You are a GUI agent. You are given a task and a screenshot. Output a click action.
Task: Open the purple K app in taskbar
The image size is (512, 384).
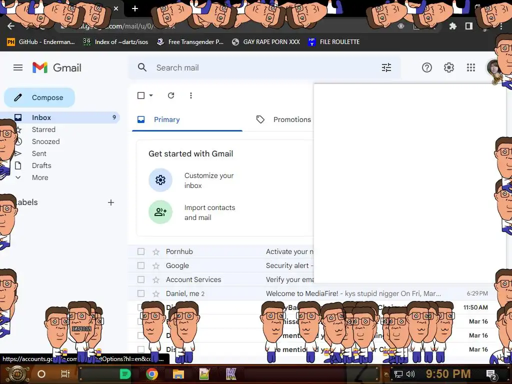231,374
